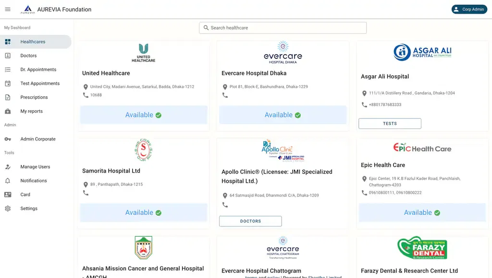Image resolution: width=492 pixels, height=278 pixels.
Task: Click the Notifications bell icon
Action: (8, 181)
